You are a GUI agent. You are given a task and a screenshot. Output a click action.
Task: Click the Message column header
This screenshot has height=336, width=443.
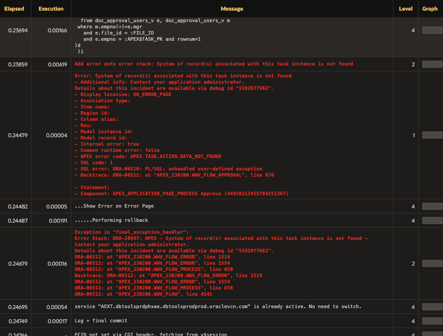click(x=231, y=9)
